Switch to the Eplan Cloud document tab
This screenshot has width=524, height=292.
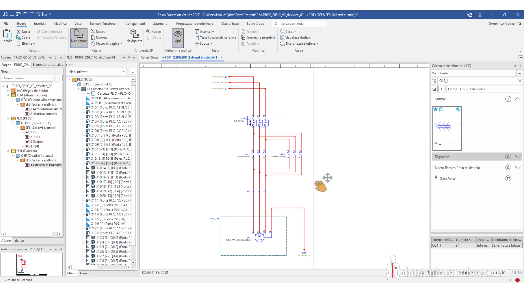pyautogui.click(x=150, y=58)
